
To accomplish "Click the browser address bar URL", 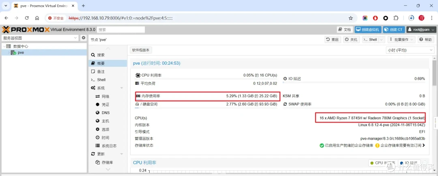I will coord(121,18).
